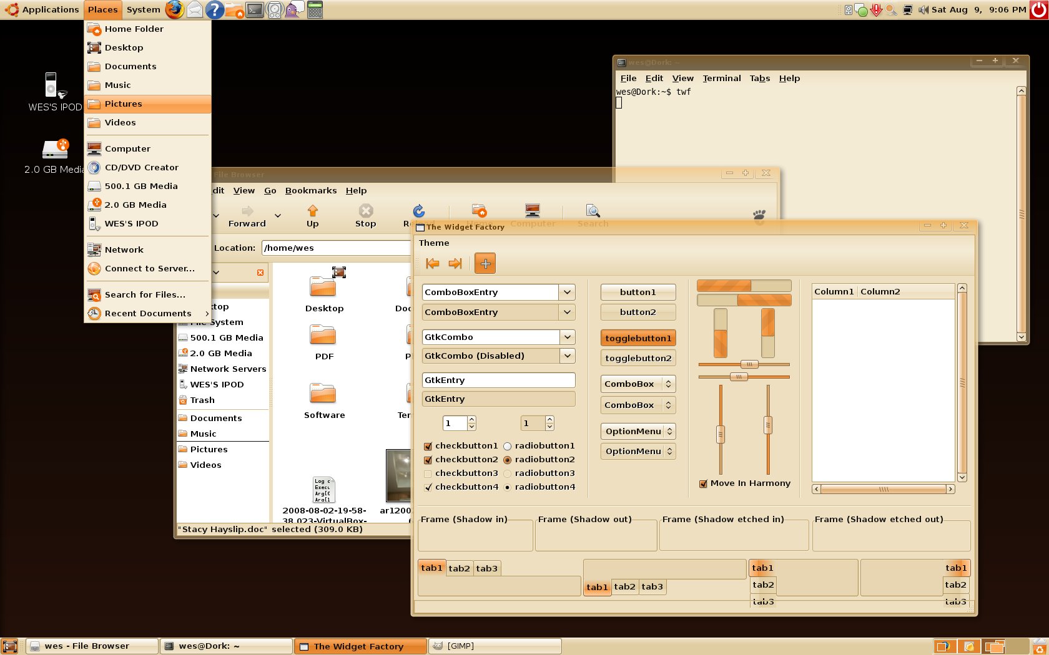Click the right arrow icon in Widget Factory toolbar
Viewport: 1049px width, 655px height.
(x=455, y=263)
